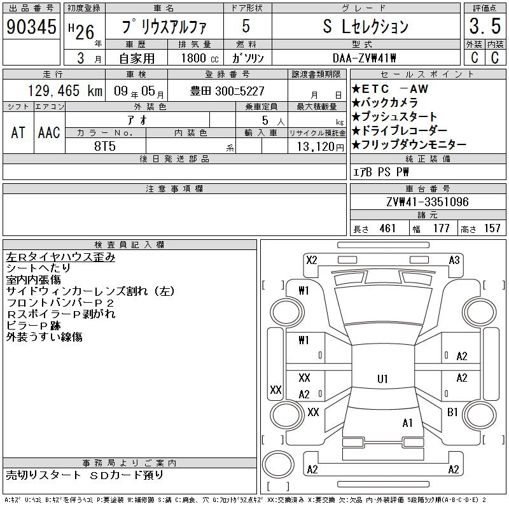Click the note サイドウィンカーレンズ割れ（左）

(90, 291)
